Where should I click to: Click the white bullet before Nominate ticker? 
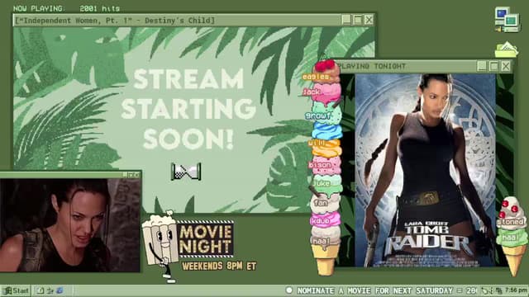pos(289,290)
